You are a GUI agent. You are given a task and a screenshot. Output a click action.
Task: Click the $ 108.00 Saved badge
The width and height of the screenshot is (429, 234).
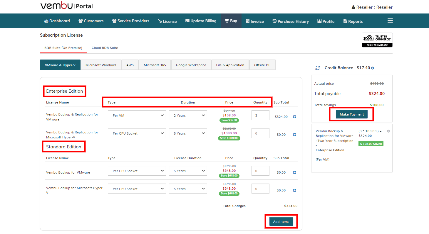[x=371, y=144]
